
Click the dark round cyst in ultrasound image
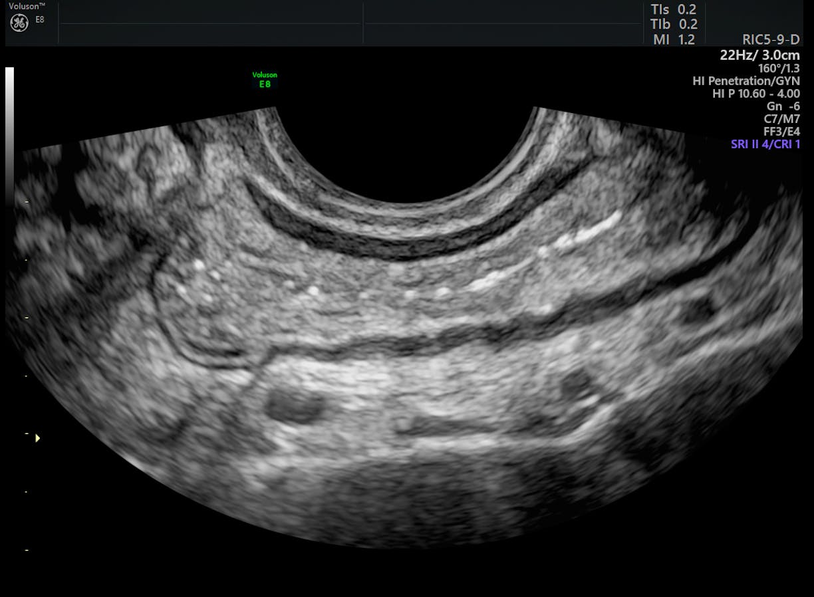point(293,405)
